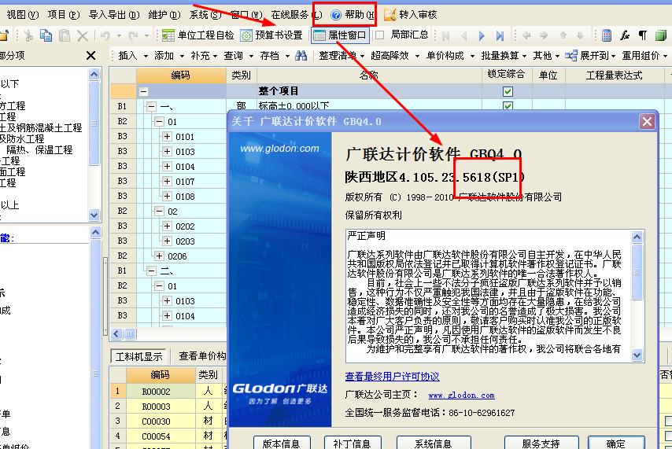Click 系统信息 button in About dialog
Viewport: 672px width, 449px height.
(434, 443)
